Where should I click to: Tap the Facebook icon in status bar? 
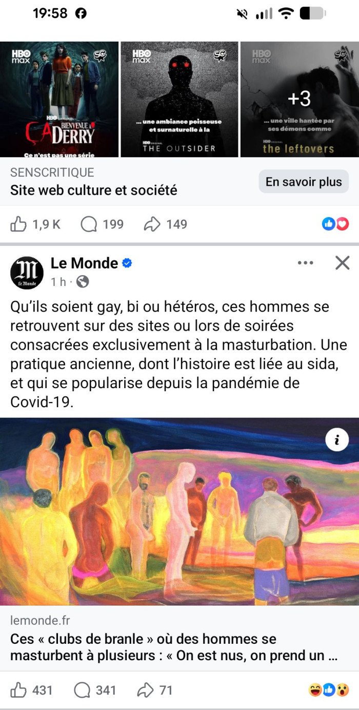click(x=81, y=14)
